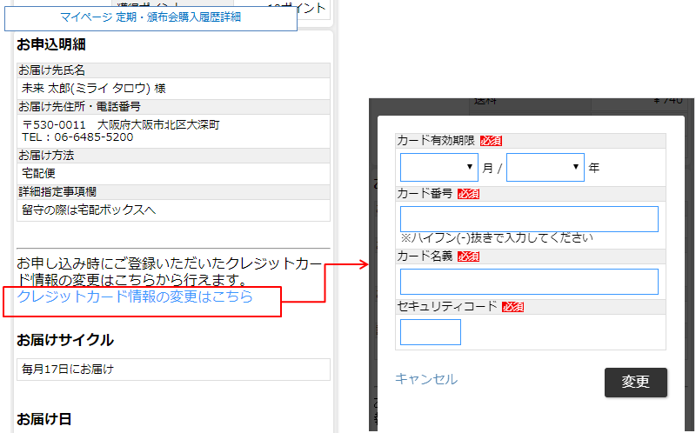Screen dimensions: 696x433
Task: Open クレジットカード情報の変更はこちら link
Action: (x=135, y=296)
